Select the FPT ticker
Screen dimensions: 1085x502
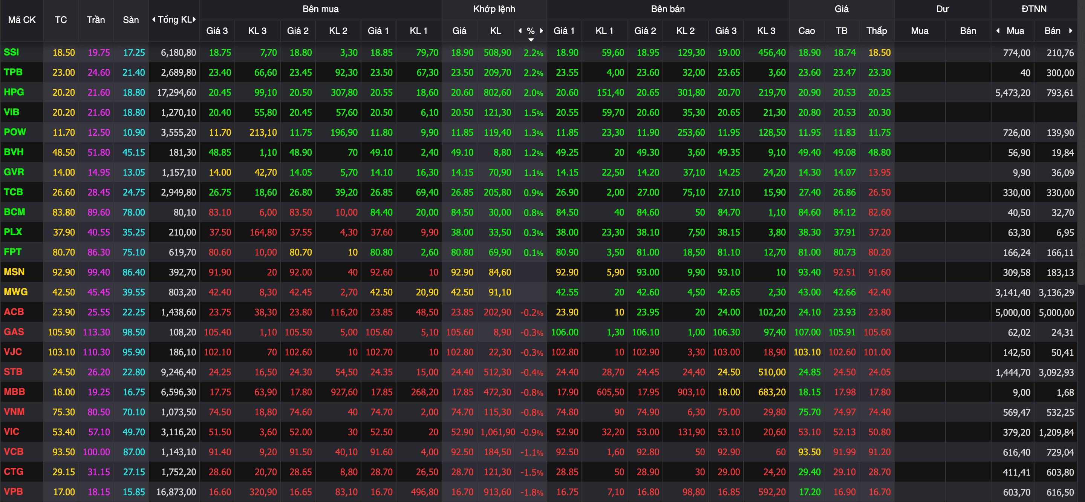tap(13, 252)
